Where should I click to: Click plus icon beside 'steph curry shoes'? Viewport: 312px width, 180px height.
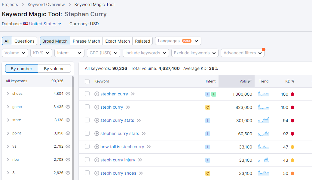click(97, 173)
